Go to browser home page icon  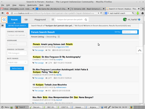[x=143, y=13]
